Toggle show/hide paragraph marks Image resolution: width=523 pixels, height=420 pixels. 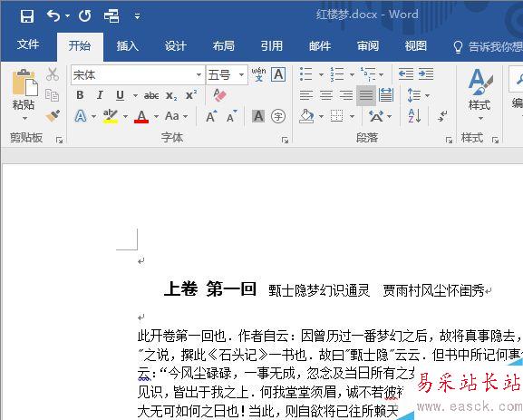442,116
